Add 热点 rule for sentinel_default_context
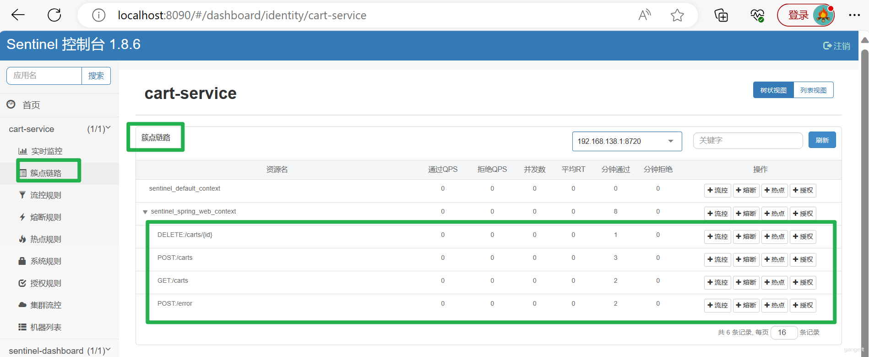The image size is (869, 357). 774,190
